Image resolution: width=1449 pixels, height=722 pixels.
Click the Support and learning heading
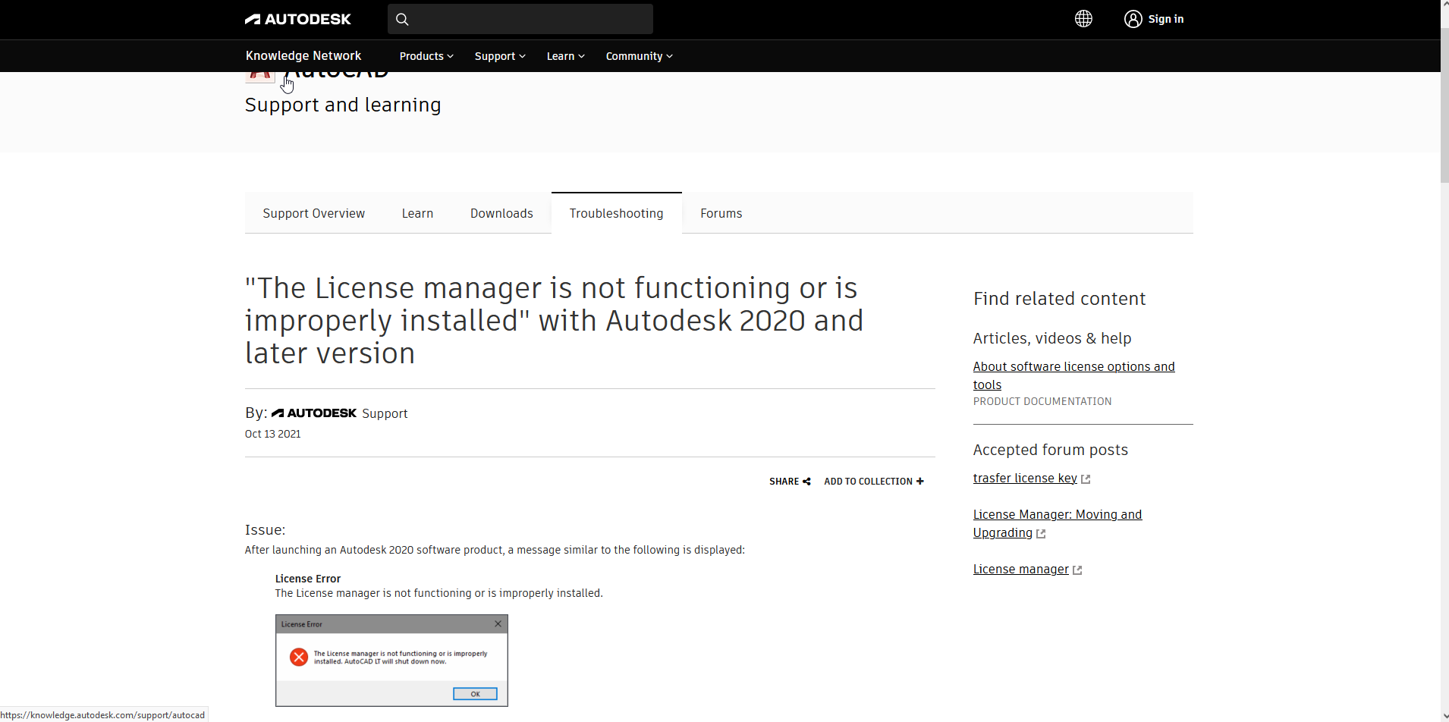tap(343, 105)
